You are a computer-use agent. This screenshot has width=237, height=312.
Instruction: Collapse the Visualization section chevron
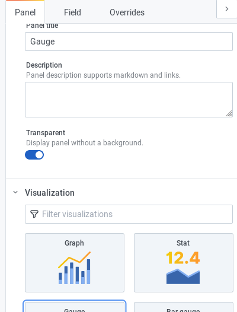(15, 192)
